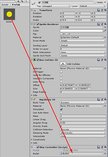Open the Mask Interaction dropdown

(83, 52)
